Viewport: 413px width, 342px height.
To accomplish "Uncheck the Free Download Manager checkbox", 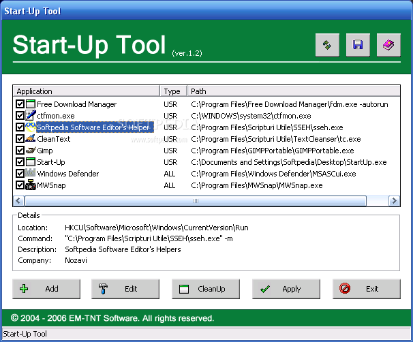I will coord(20,104).
